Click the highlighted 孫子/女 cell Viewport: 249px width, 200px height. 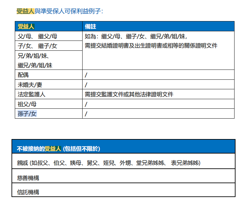(x=27, y=114)
